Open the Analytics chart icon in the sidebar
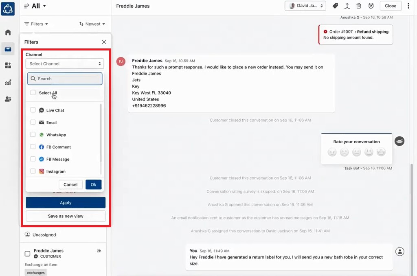Screen dimensions: 417x276 tap(8, 82)
